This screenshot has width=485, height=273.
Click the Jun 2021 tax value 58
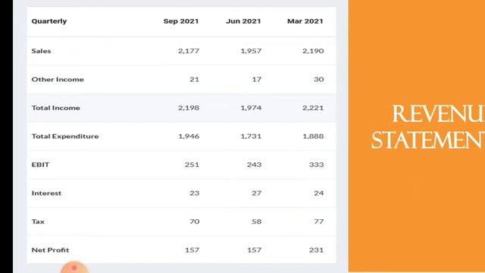(256, 221)
